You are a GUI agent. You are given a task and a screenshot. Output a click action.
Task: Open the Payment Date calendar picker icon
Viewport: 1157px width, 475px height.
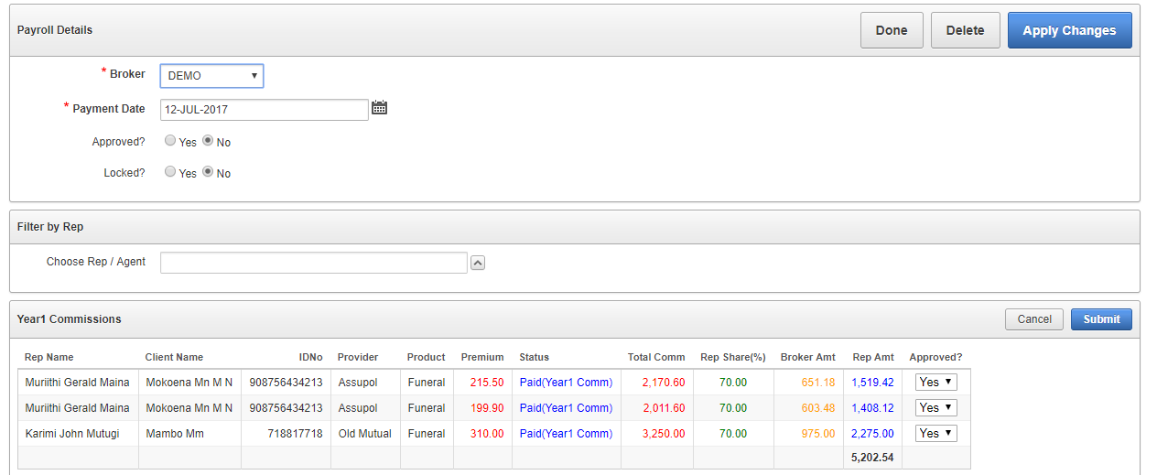[x=379, y=108]
